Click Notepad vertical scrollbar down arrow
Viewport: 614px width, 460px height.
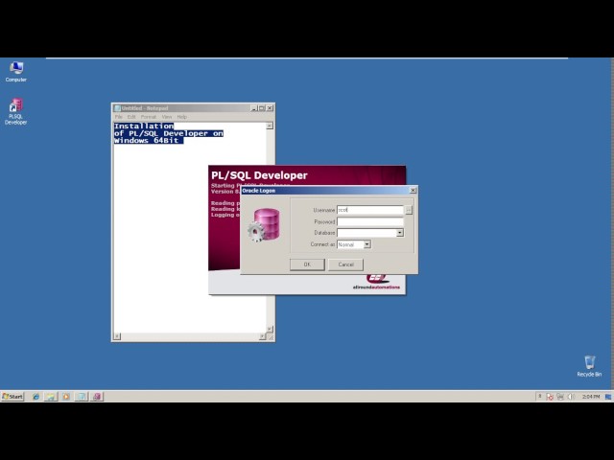coord(270,329)
